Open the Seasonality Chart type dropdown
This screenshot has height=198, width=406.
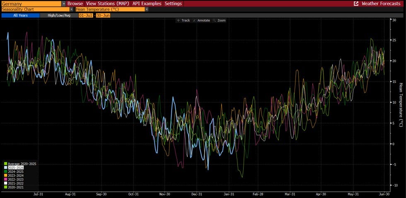coord(71,9)
